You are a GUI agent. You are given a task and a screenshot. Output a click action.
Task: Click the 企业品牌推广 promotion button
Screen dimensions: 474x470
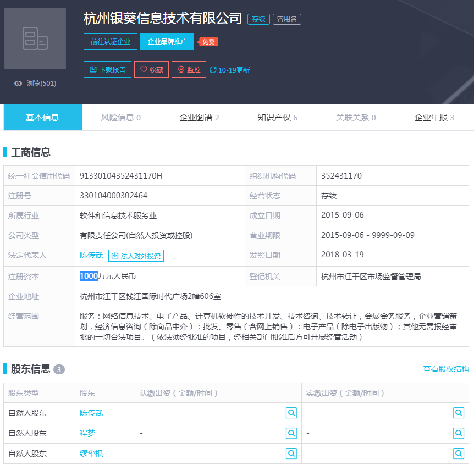coord(167,42)
